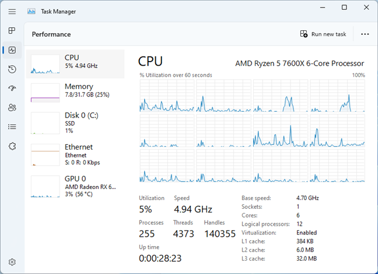Open the Services page
Screen dimensions: 378x274
tap(12, 146)
